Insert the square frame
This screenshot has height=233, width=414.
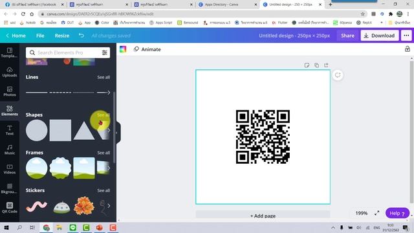pos(84,168)
